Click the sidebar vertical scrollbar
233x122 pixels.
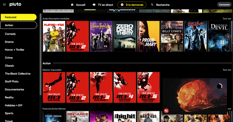(x=41, y=55)
